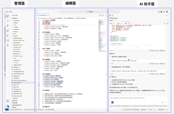
Task: Expand the docker folder
Action: [15, 36]
